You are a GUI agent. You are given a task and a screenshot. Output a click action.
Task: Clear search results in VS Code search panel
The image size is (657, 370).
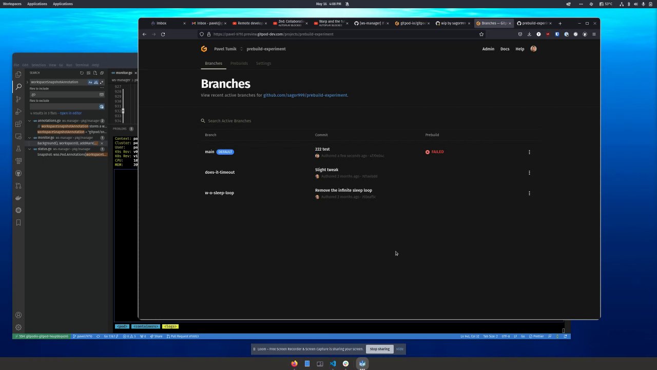(88, 73)
